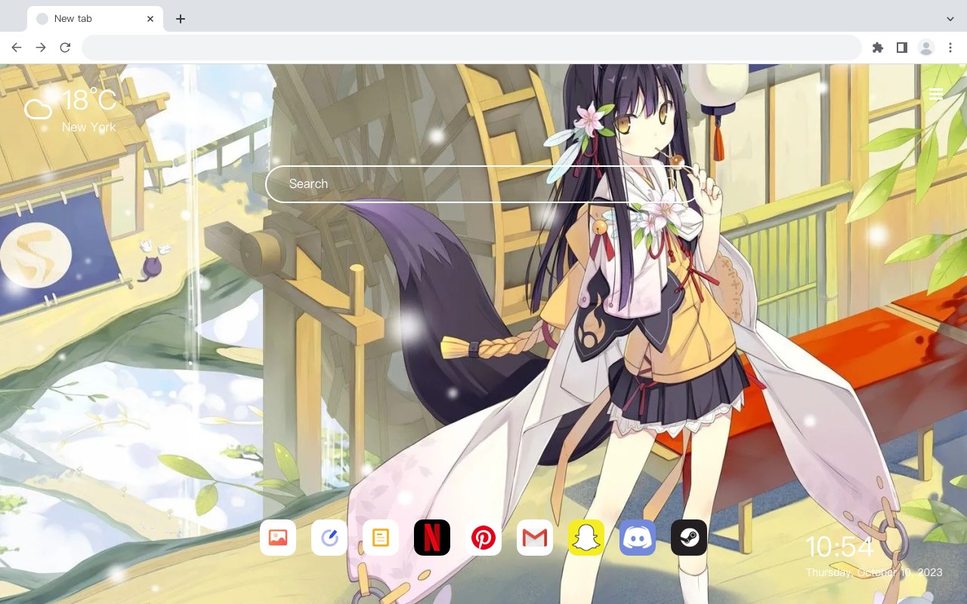Screen dimensions: 967x604
Task: Click the New York location label
Action: (89, 128)
